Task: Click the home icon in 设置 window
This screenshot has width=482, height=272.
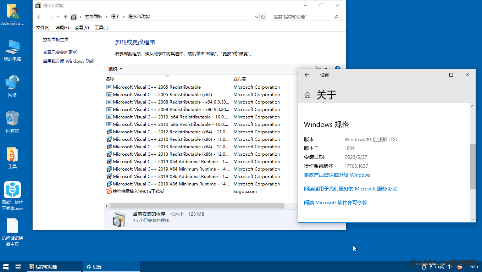Action: coord(308,95)
